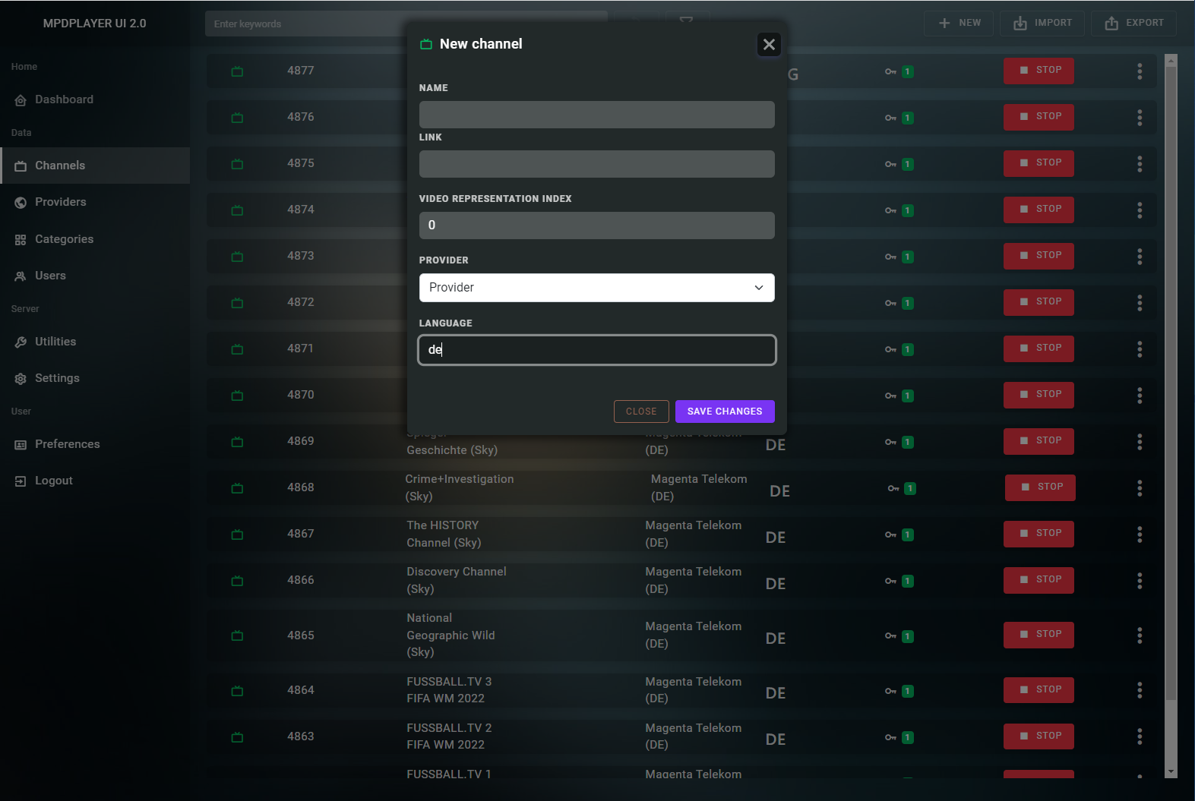1195x801 pixels.
Task: Click the TV icon for channel 4864
Action: click(x=237, y=691)
